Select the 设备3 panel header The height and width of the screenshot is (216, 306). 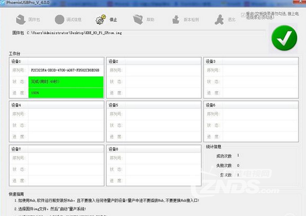click(251, 61)
